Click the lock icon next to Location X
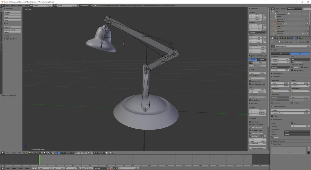The image size is (311, 170). [265, 15]
